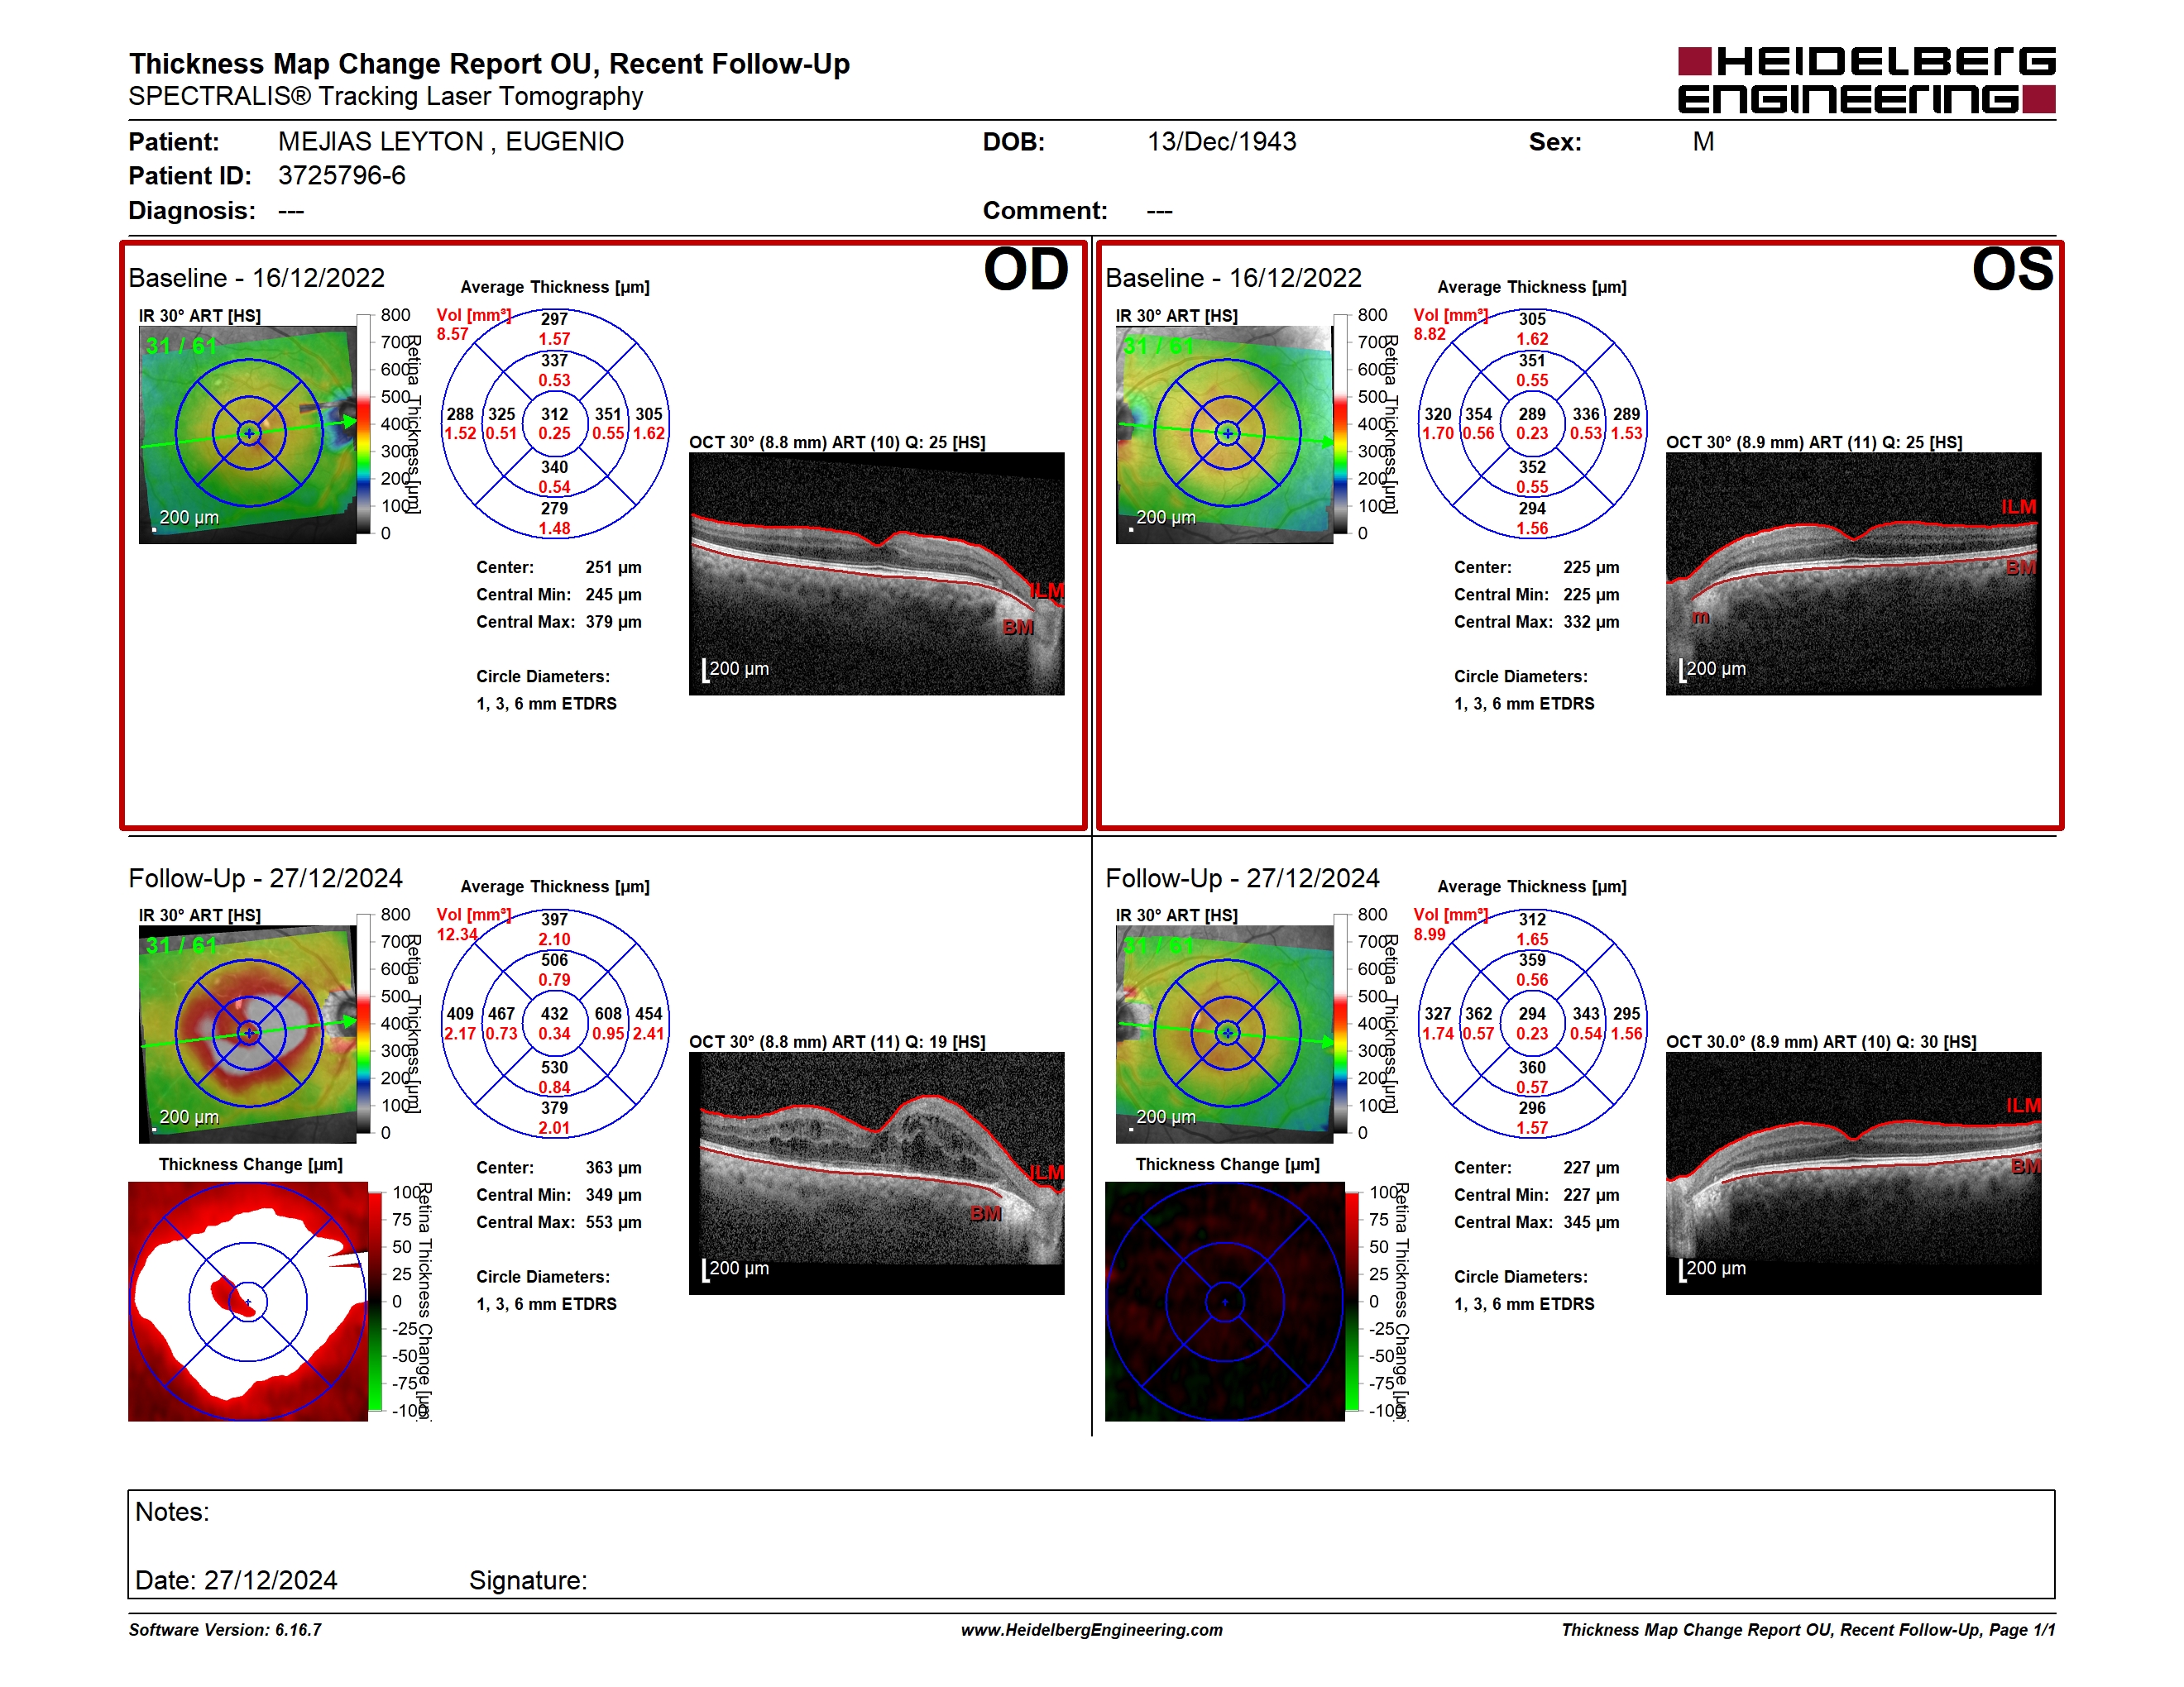Click the OS baseline retina thickness color scale
This screenshot has width=2184, height=1687.
[1341, 423]
